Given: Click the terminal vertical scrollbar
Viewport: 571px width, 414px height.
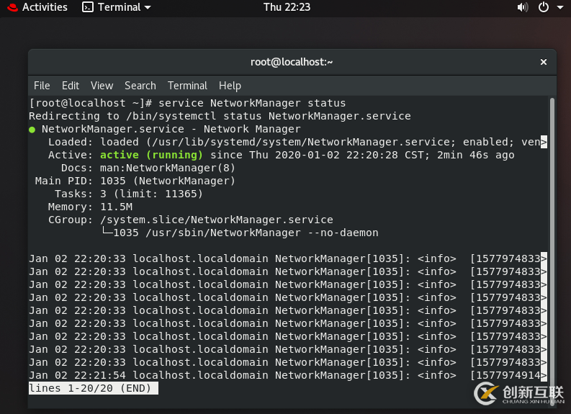Looking at the screenshot, I should pyautogui.click(x=552, y=238).
